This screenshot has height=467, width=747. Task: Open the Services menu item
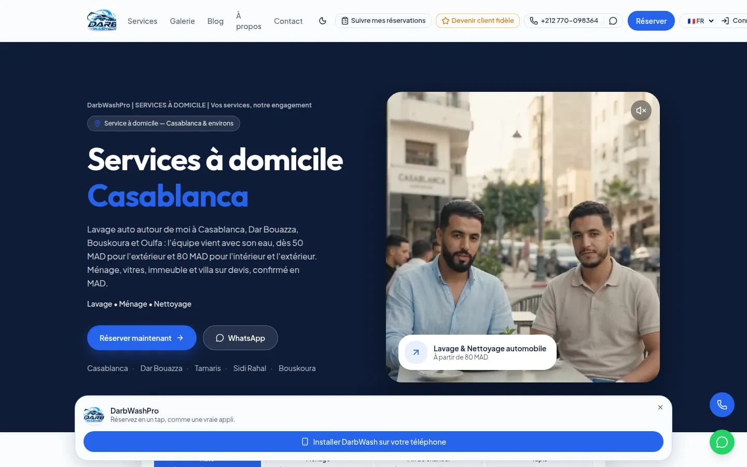pos(142,21)
